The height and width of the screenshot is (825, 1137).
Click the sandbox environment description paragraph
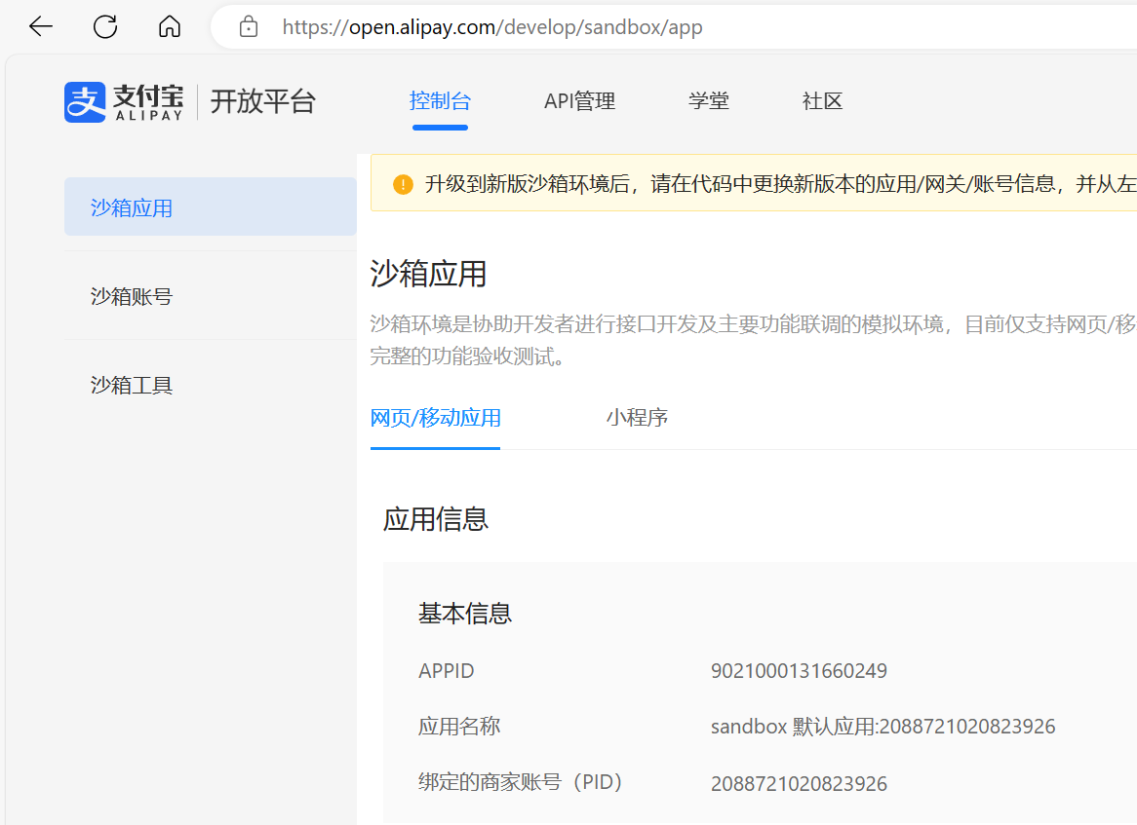[753, 340]
